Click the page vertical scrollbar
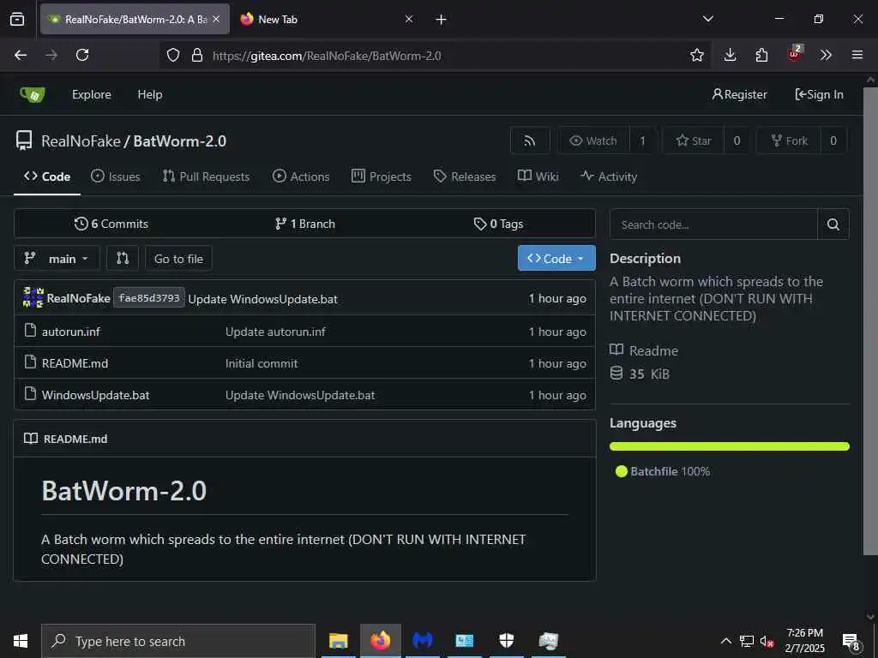The height and width of the screenshot is (658, 878). 870,322
